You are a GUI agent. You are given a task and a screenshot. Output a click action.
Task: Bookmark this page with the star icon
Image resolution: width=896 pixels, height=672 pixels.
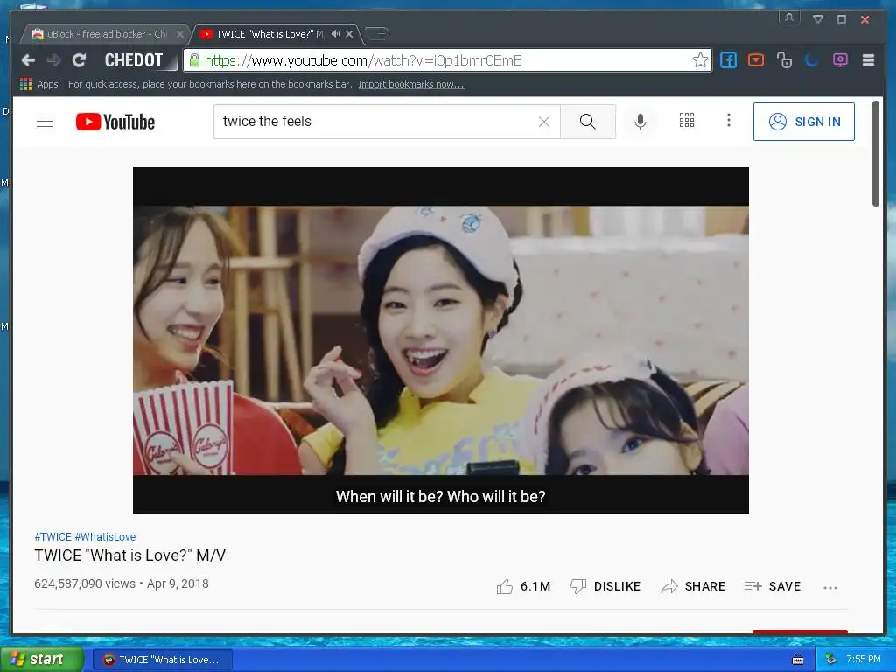[x=700, y=60]
